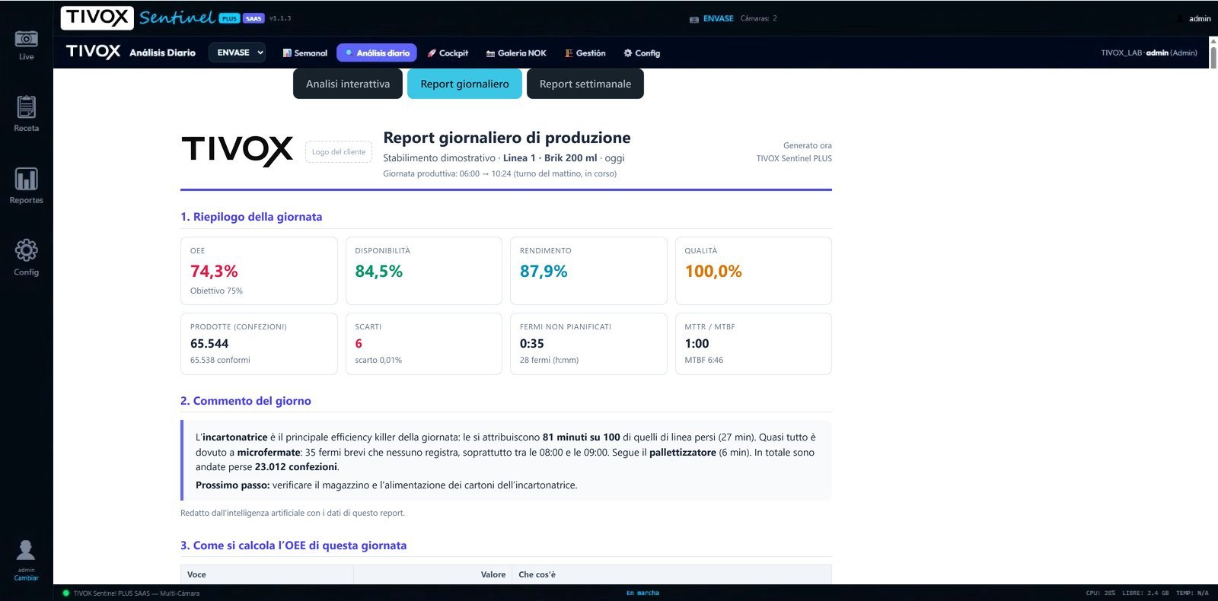Click the Scarti value 6
1218x601 pixels.
359,344
